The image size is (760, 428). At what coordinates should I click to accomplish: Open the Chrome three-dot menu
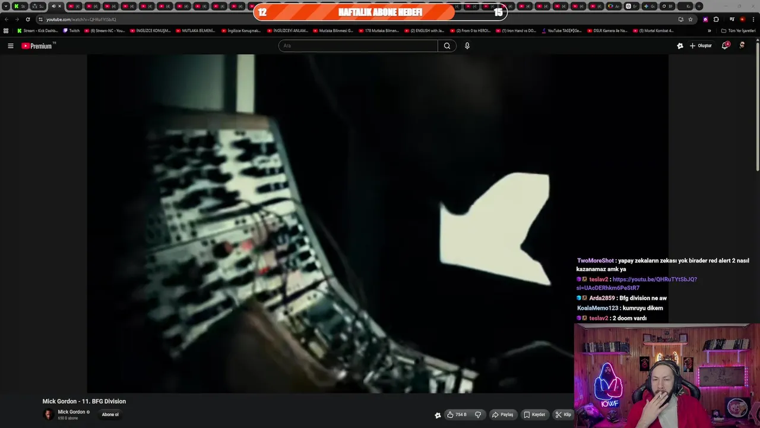pyautogui.click(x=753, y=19)
